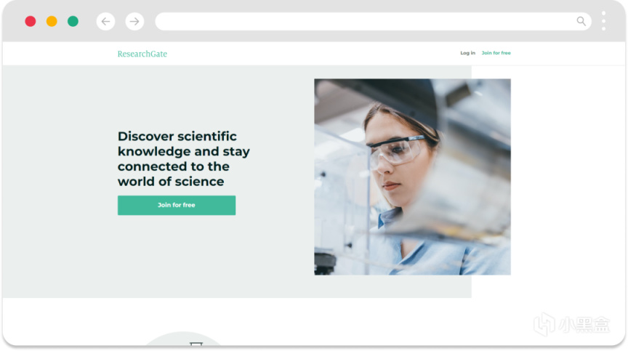Open the browser three-dot menu

coord(603,21)
